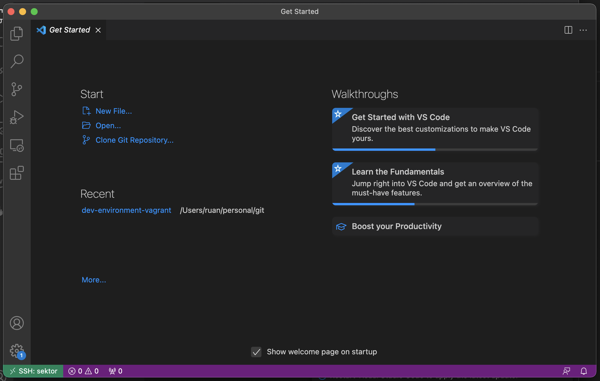The height and width of the screenshot is (381, 600).
Task: Click the Open... link
Action: pos(108,126)
